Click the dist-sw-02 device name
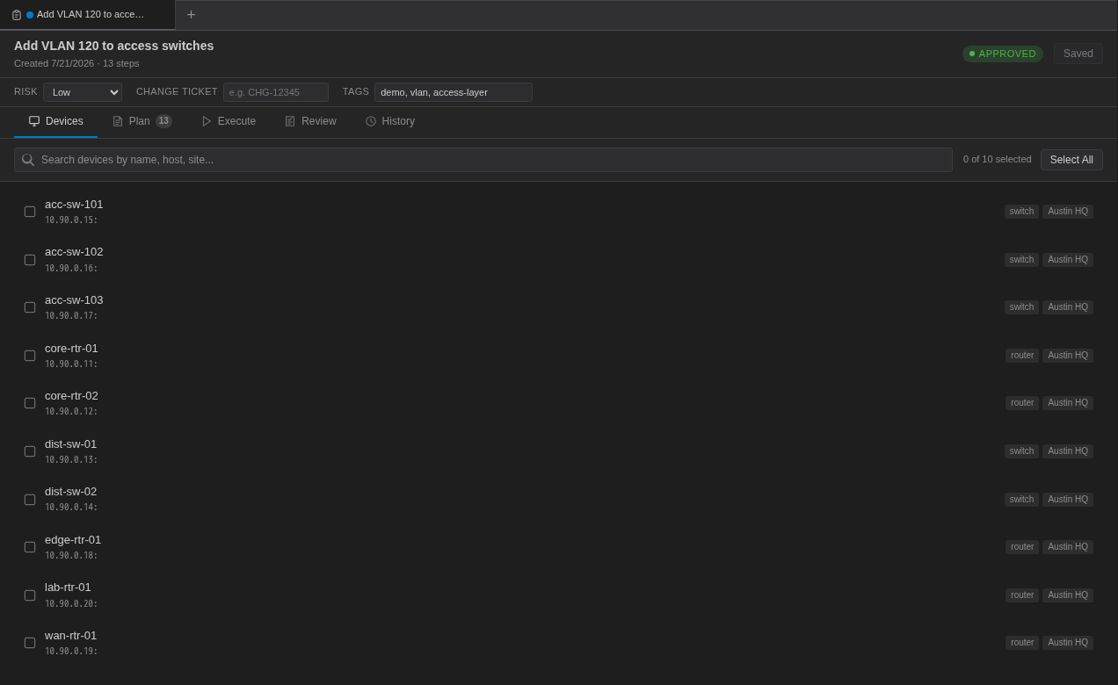Viewport: 1118px width, 685px height. [71, 492]
